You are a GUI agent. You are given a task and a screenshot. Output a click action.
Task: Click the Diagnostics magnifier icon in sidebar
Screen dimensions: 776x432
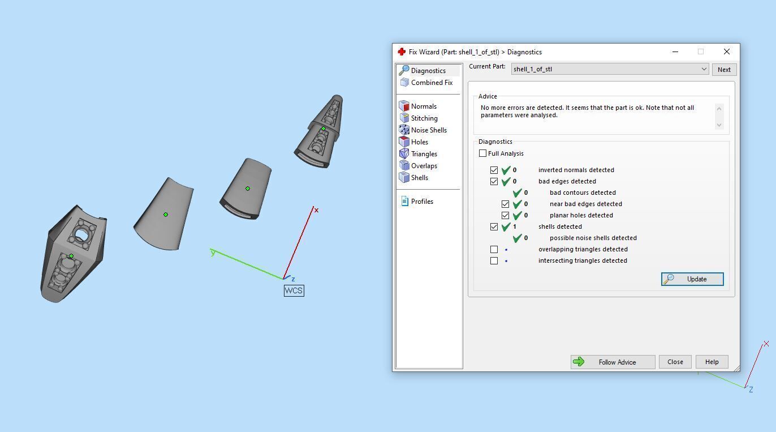pyautogui.click(x=404, y=70)
